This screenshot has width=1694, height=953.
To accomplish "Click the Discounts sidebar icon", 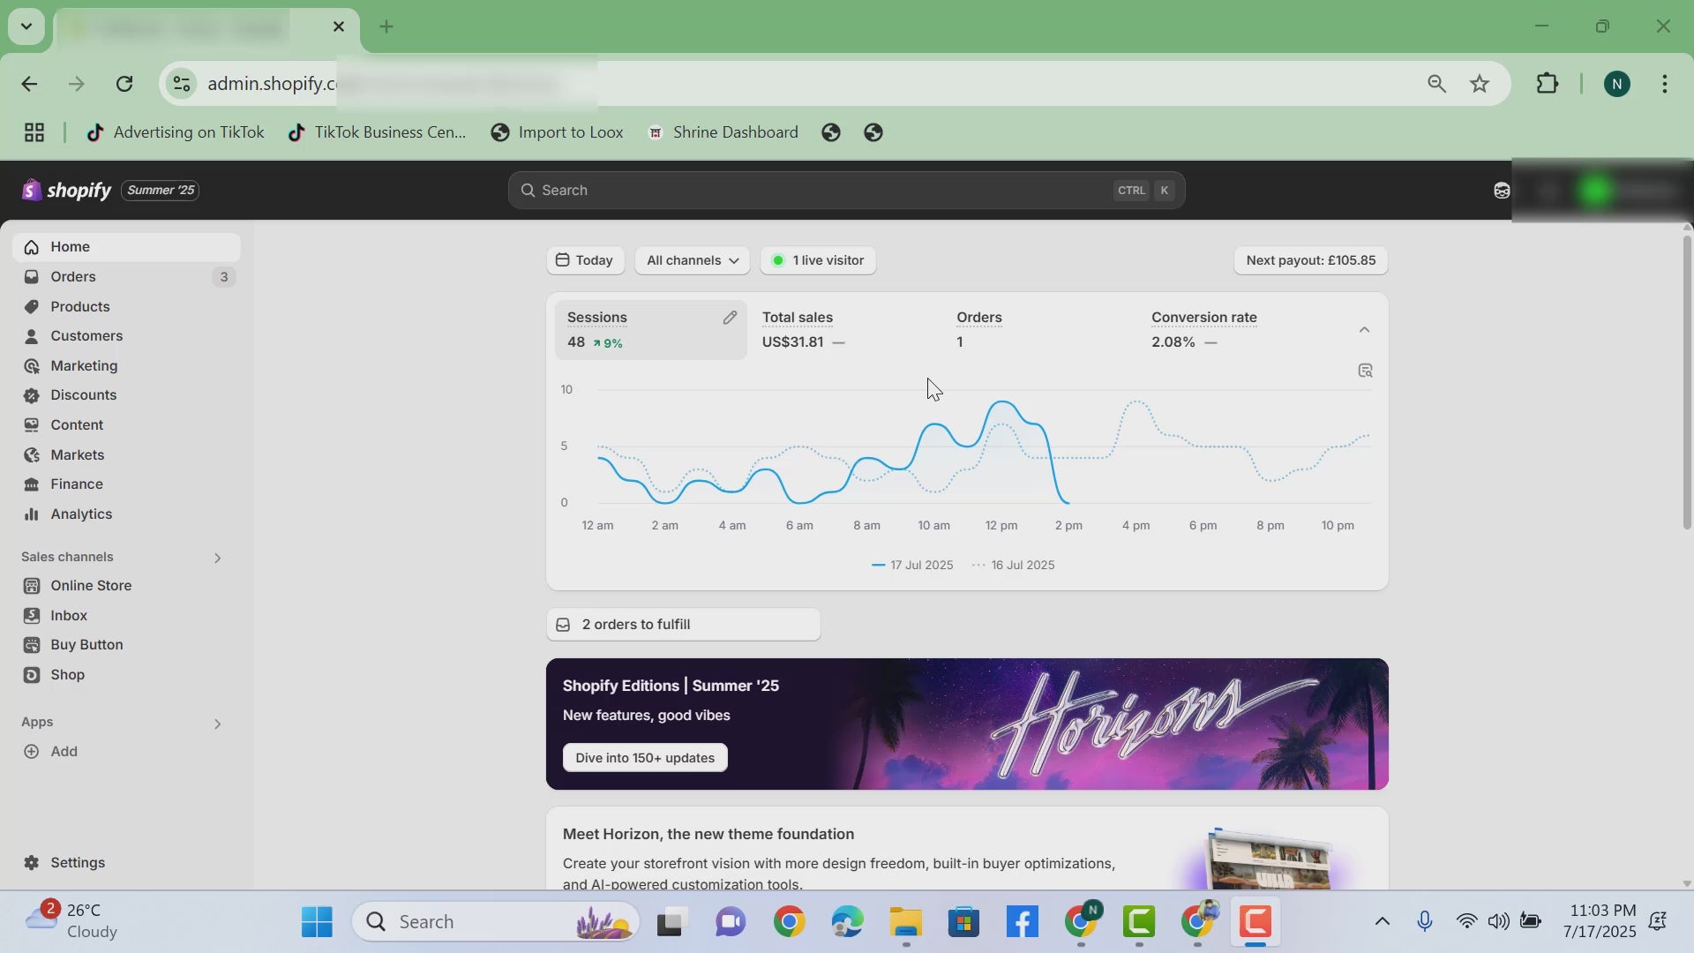I will (x=32, y=395).
